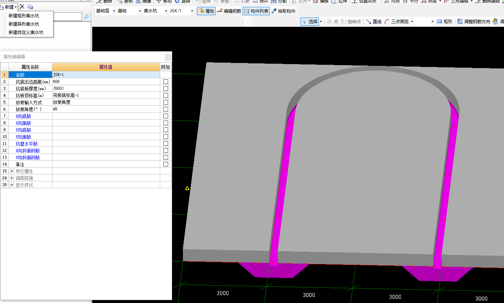The width and height of the screenshot is (504, 303).
Task: Tick the 附加 checkbox for X向底筋
Action: click(166, 116)
